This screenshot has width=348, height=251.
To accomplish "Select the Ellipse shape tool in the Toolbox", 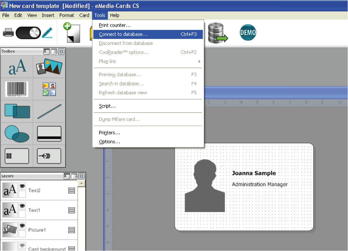I will click(17, 134).
